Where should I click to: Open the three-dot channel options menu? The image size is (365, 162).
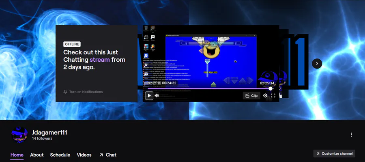point(351,135)
